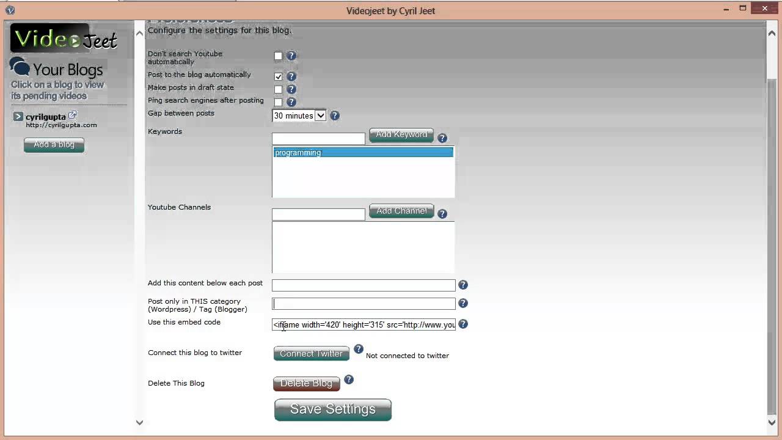Open help icon next to Connect Twitter
782x440 pixels.
[359, 349]
